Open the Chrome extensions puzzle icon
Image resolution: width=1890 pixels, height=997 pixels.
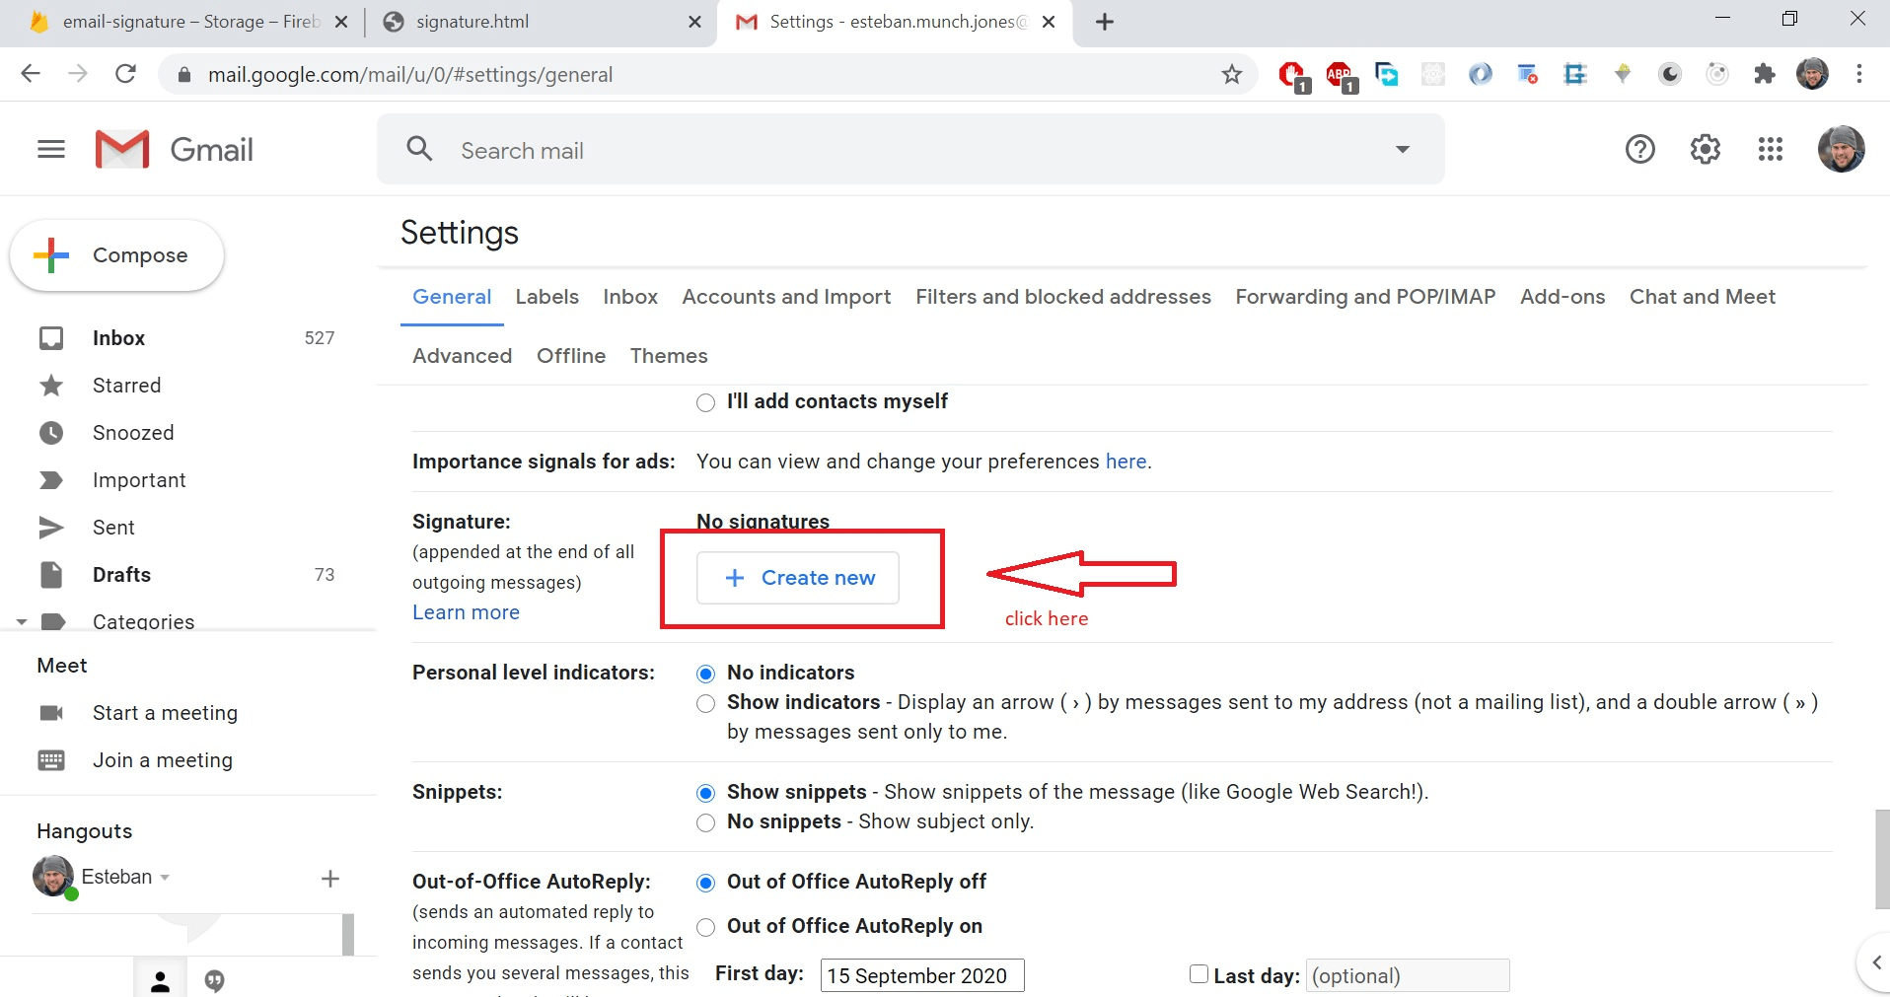pyautogui.click(x=1765, y=74)
